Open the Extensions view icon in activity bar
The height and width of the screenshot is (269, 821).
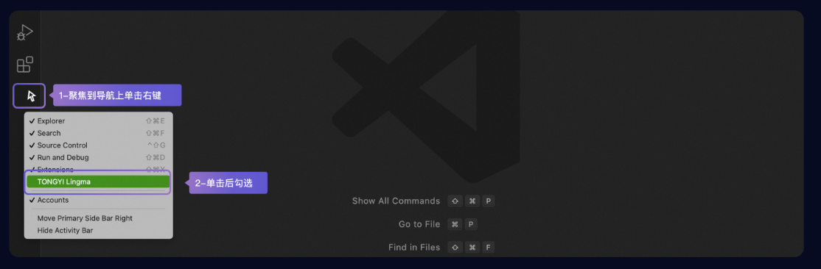tap(24, 64)
